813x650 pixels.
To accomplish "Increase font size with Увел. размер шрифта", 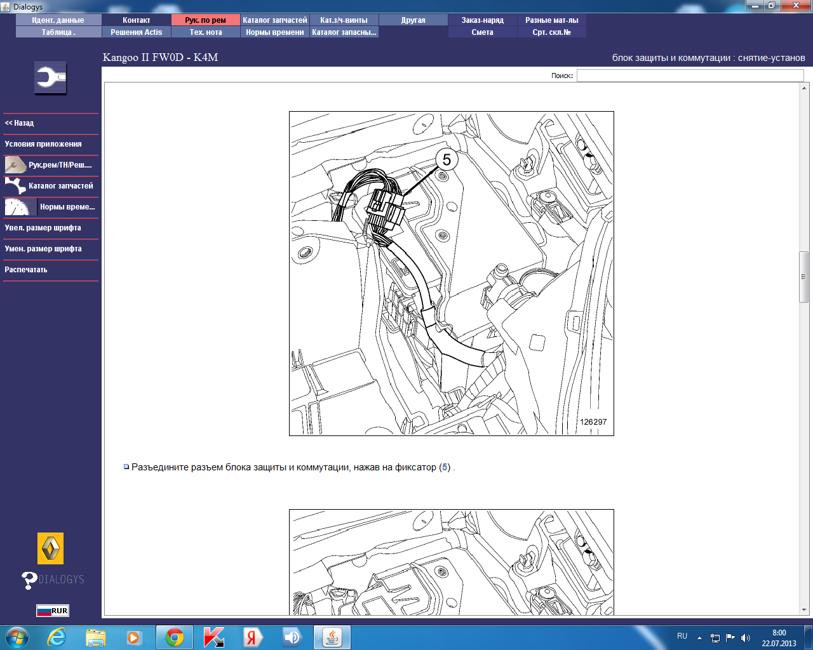I will pyautogui.click(x=51, y=228).
